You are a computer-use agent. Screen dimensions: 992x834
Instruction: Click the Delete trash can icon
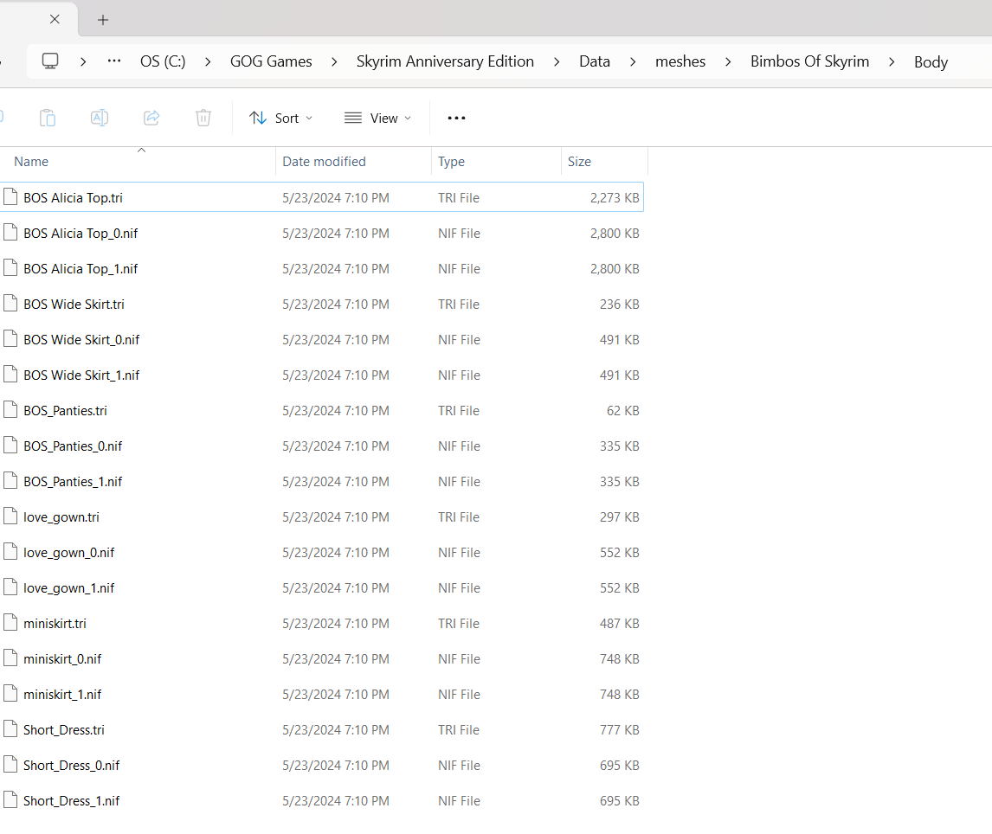click(203, 119)
